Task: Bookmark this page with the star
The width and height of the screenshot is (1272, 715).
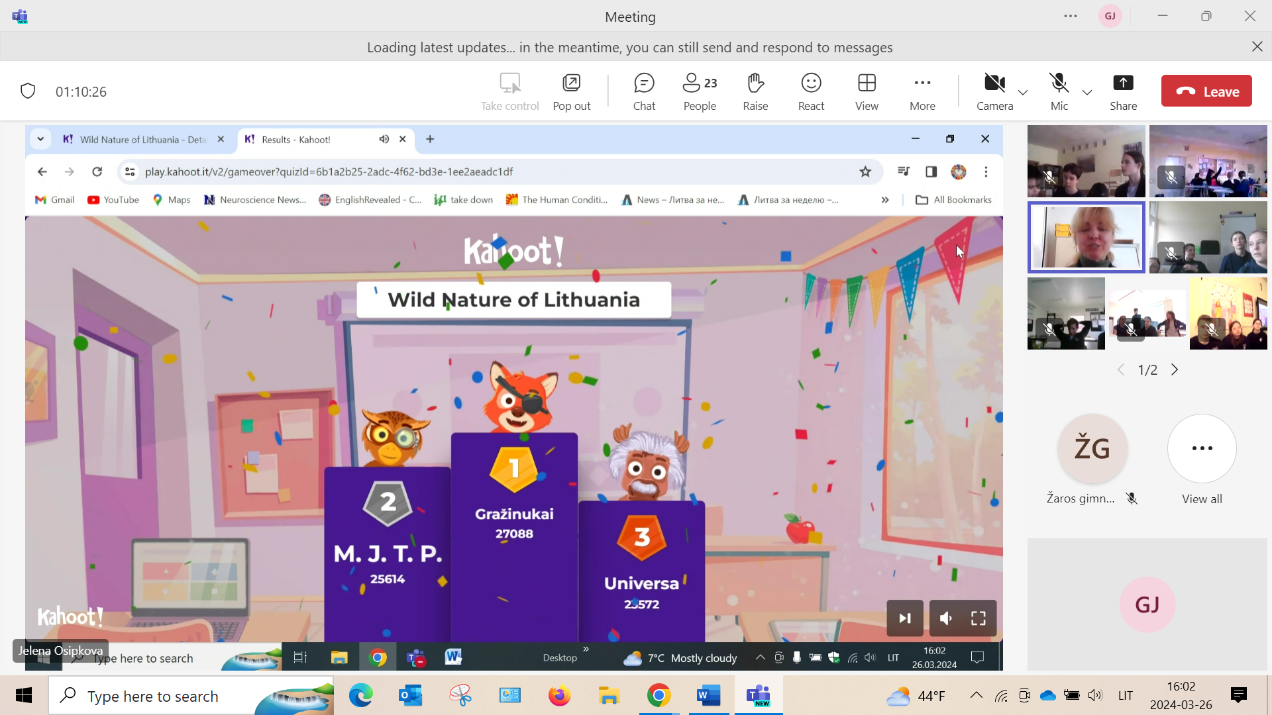Action: coord(865,171)
